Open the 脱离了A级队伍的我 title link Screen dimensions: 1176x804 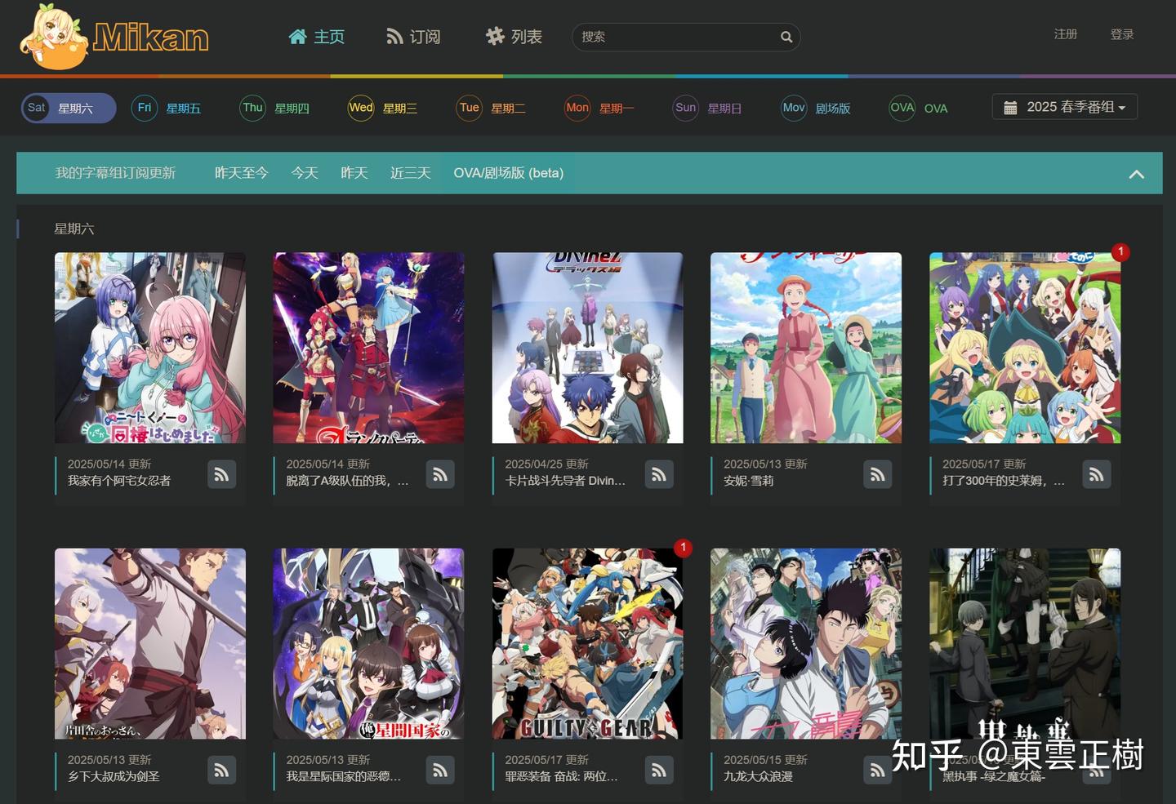coord(347,481)
